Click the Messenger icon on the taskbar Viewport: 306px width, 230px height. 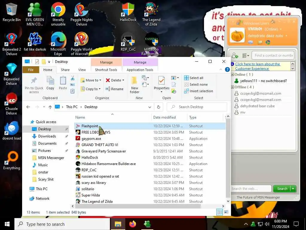tap(147, 224)
